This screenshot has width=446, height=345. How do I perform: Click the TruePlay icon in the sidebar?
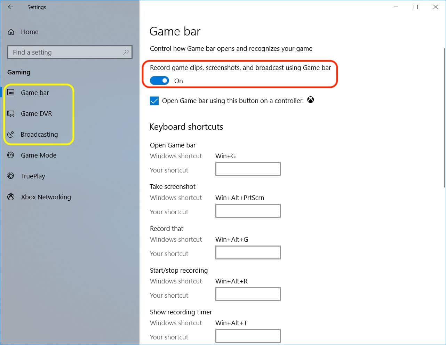pos(11,176)
